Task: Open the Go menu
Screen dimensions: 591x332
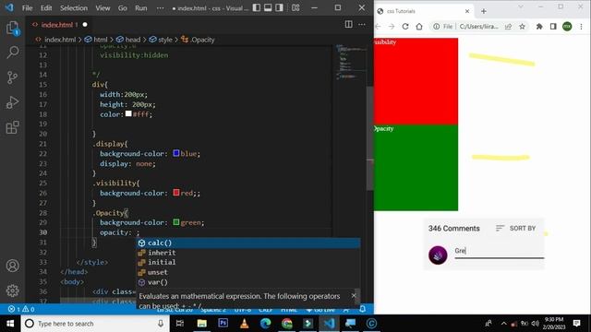Action: [x=123, y=8]
